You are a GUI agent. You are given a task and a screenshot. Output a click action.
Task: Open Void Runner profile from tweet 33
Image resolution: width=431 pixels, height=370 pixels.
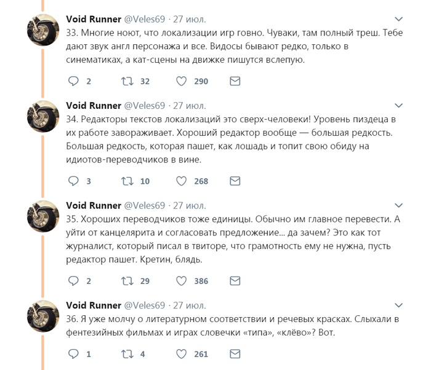94,19
